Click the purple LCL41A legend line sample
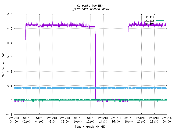Screen dimensions: 172x129 coord(160,17)
